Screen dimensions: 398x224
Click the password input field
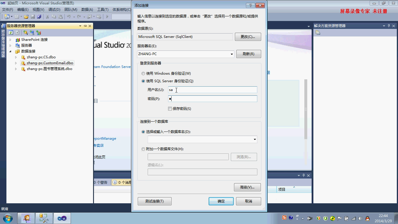[x=213, y=99]
